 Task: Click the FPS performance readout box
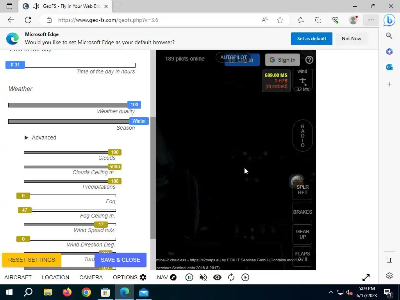point(276,80)
